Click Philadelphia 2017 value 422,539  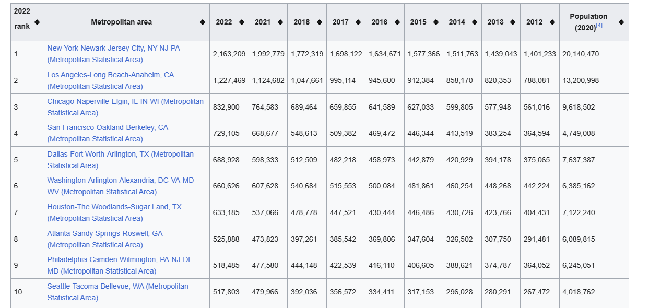[343, 265]
